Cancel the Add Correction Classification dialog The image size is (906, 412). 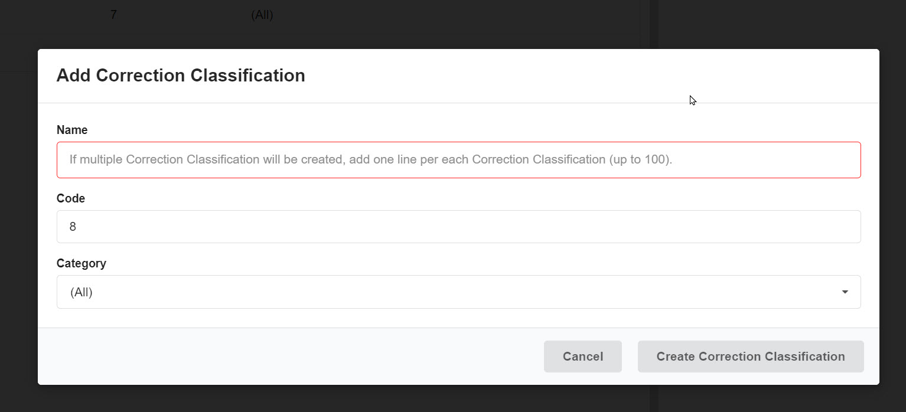[x=583, y=357]
